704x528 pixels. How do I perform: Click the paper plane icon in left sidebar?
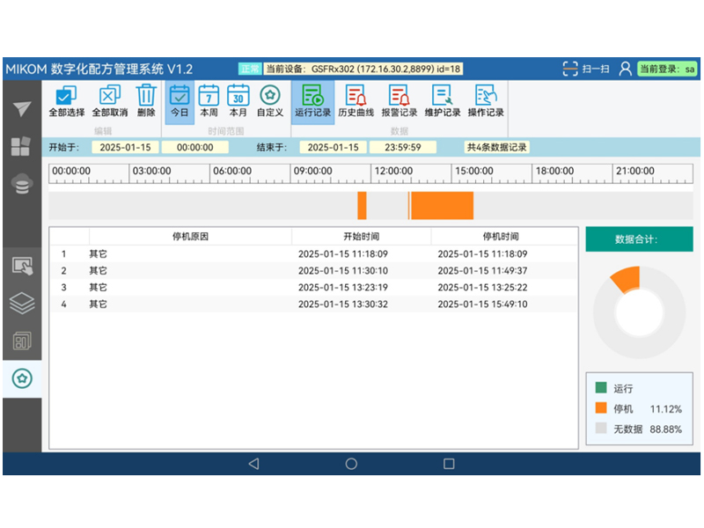(22, 108)
